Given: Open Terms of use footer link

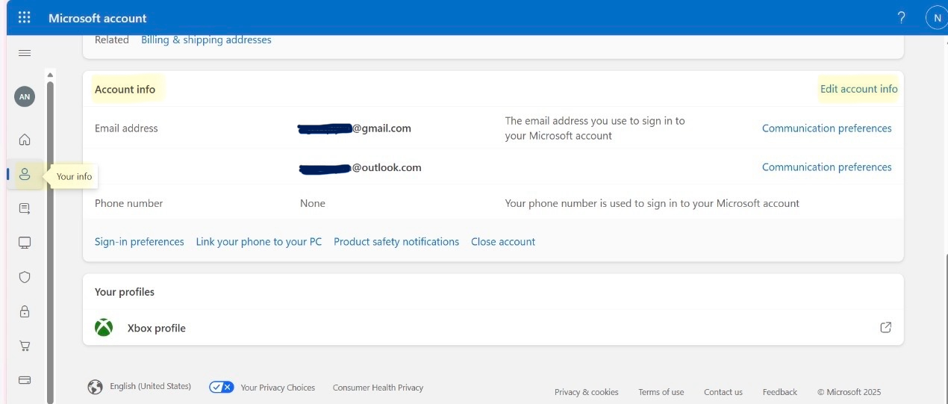Looking at the screenshot, I should [x=661, y=392].
